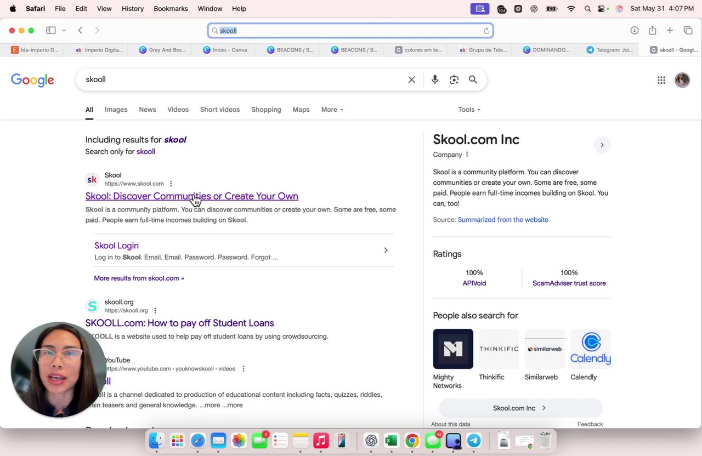Open the APIVoid rating link

click(474, 283)
